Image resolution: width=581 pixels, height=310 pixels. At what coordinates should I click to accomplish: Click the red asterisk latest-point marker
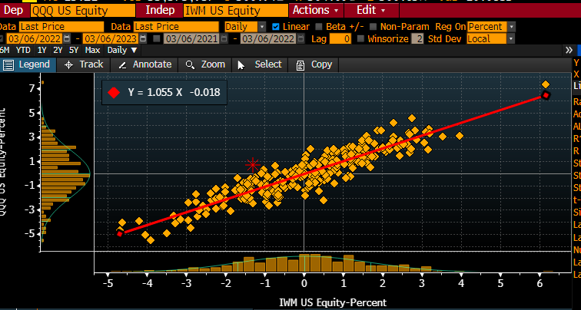pyautogui.click(x=253, y=165)
